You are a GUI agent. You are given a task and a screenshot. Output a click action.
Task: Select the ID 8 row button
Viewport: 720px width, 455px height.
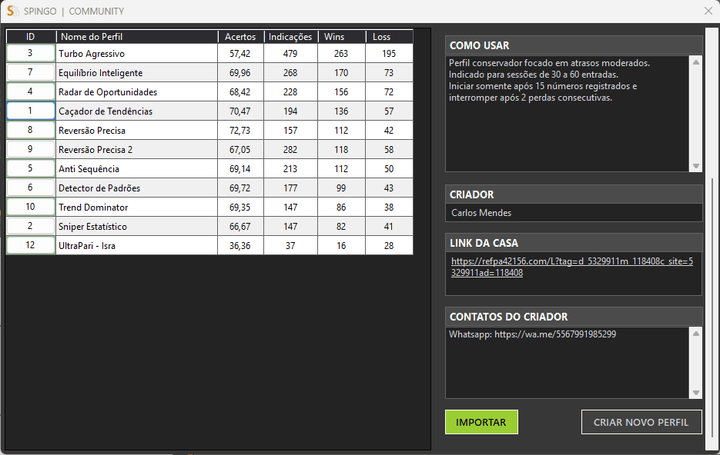pos(30,130)
